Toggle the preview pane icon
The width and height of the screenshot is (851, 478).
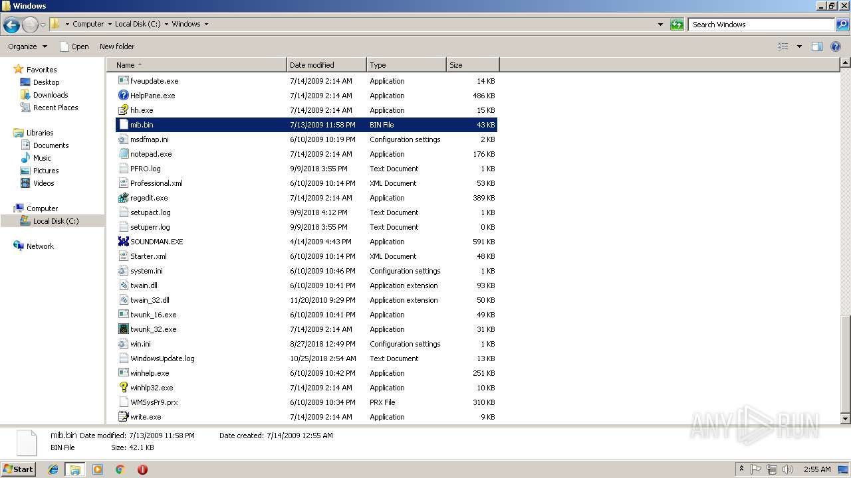click(x=817, y=46)
